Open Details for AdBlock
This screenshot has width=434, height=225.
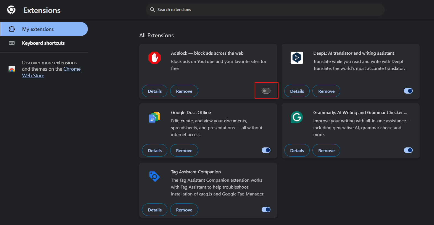155,91
